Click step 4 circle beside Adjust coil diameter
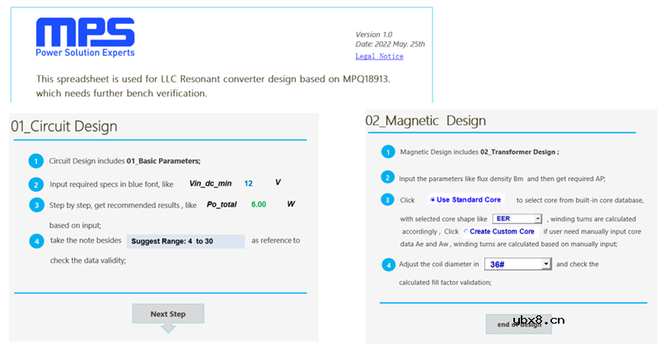This screenshot has width=660, height=345. click(x=387, y=264)
